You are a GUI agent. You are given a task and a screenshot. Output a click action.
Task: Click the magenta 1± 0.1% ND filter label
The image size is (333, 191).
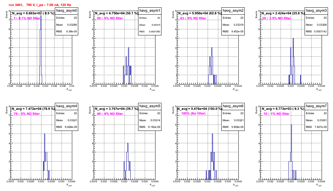(27, 18)
